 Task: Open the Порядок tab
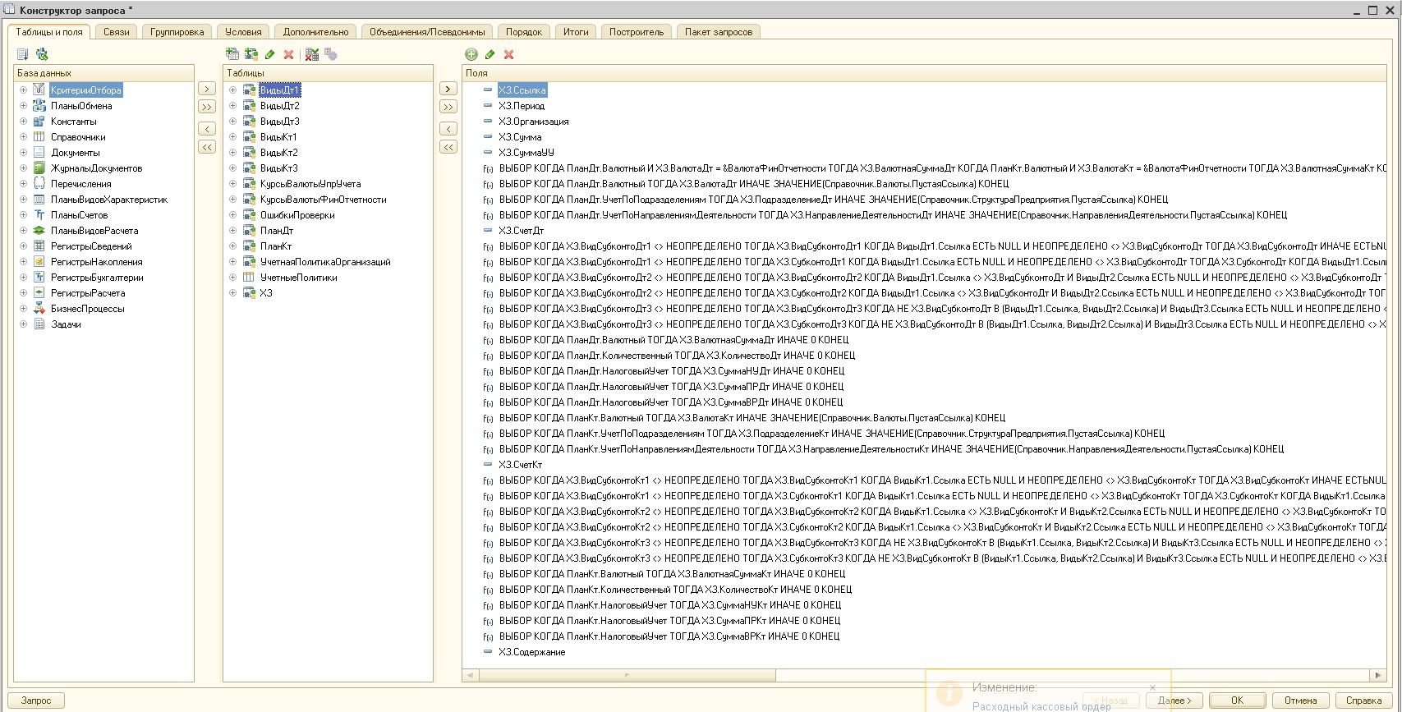[x=523, y=31]
